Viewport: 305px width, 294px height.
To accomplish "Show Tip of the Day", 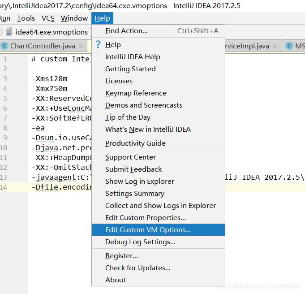I will [x=158, y=117].
